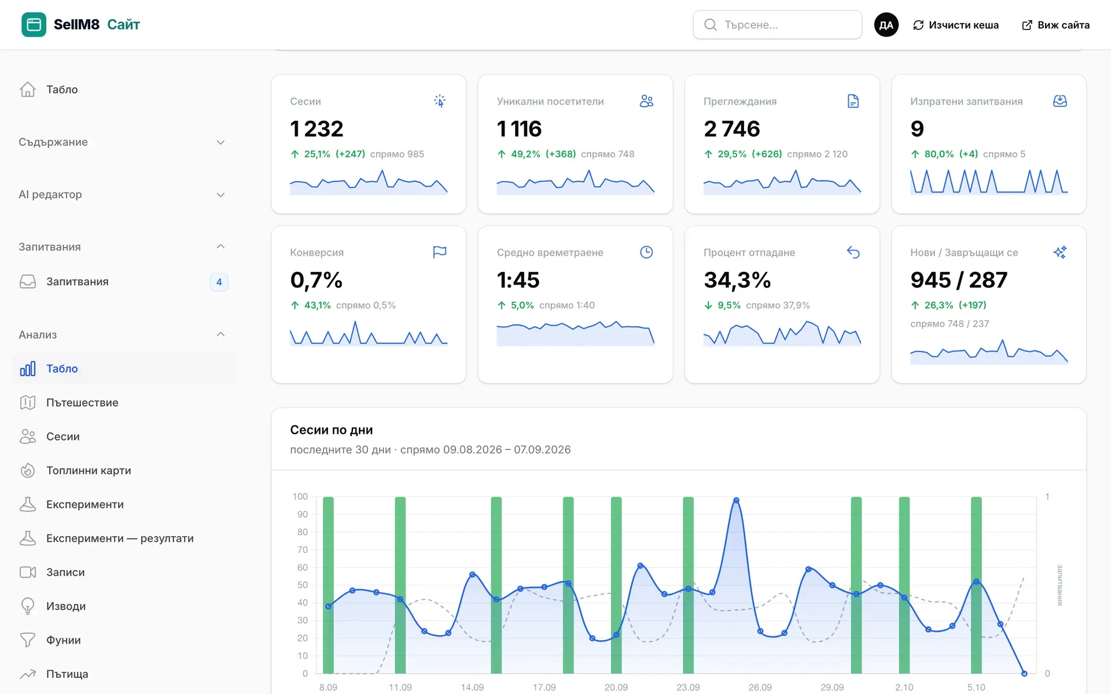Collapse the Анализ section chevron

click(x=220, y=335)
